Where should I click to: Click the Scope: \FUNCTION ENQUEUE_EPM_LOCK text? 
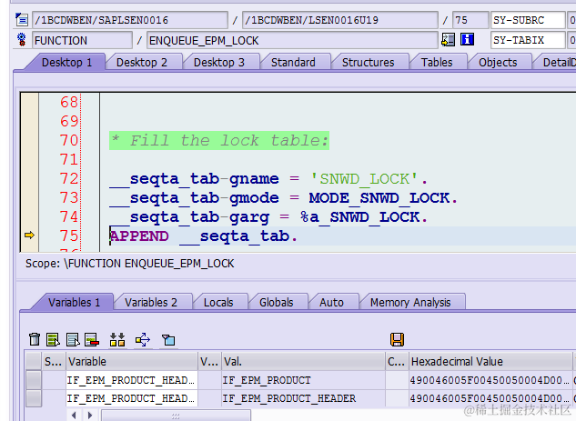(130, 264)
